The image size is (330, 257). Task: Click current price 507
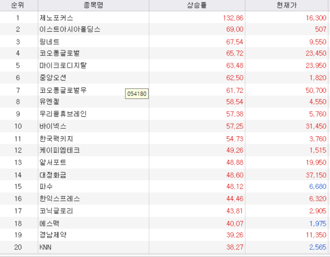click(x=321, y=29)
